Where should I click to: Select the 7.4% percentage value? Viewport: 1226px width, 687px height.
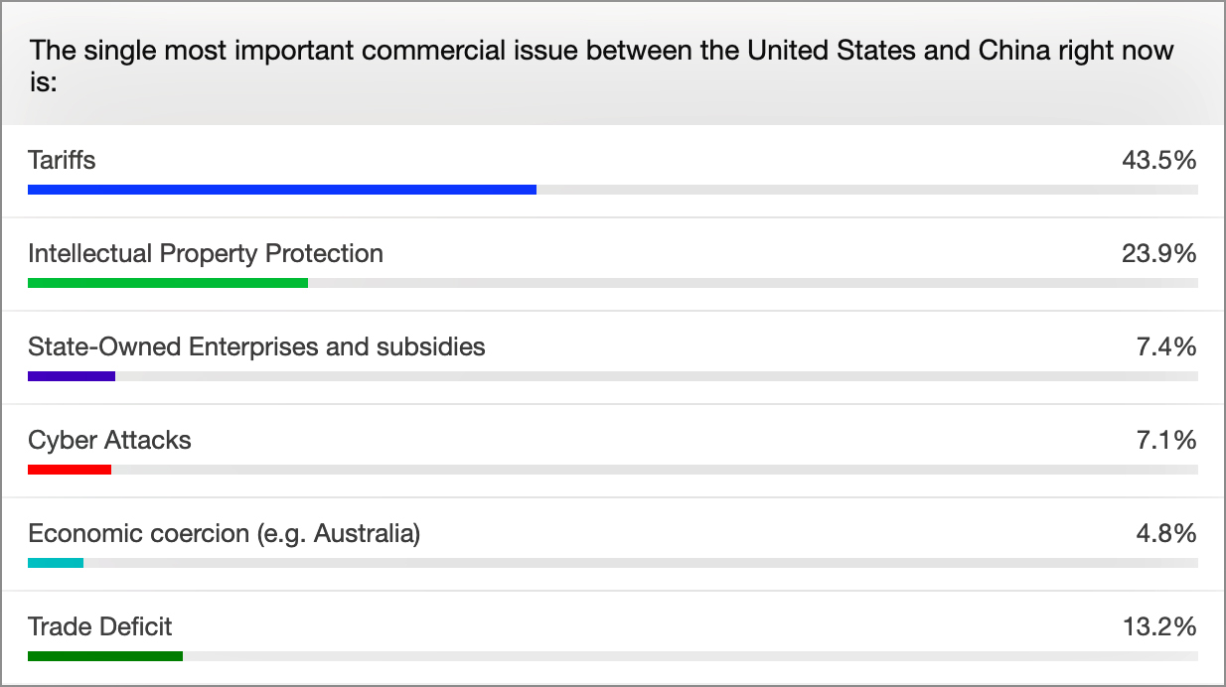1166,346
